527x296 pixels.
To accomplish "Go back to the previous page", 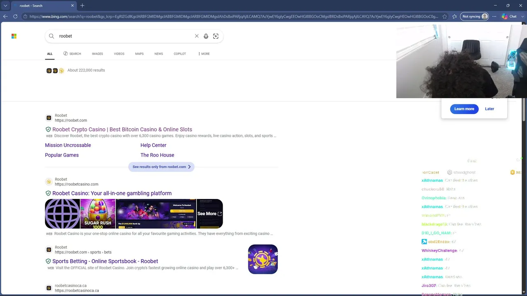I will point(5,16).
